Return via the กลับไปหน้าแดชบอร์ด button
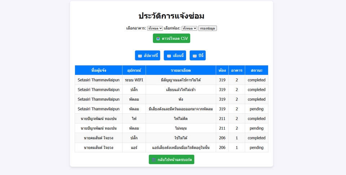This screenshot has width=346, height=175. [172, 160]
